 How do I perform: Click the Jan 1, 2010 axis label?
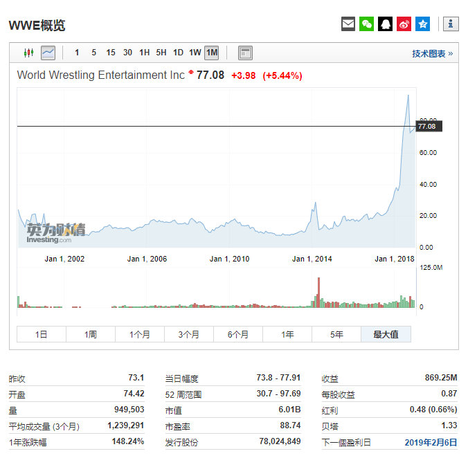[230, 259]
